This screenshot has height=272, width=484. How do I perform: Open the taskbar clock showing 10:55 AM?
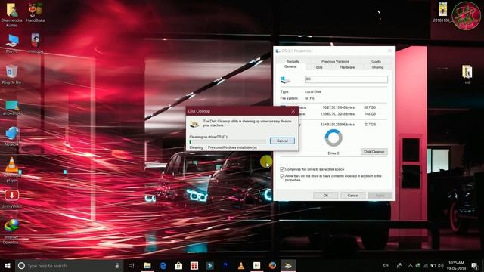[456, 265]
